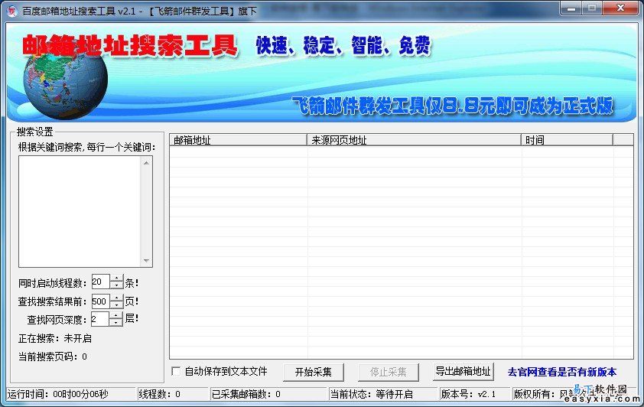Click the 查找网页深度 value field
644x407 pixels.
coord(100,319)
